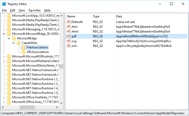
Task: Open the View menu
Action: coord(22,10)
